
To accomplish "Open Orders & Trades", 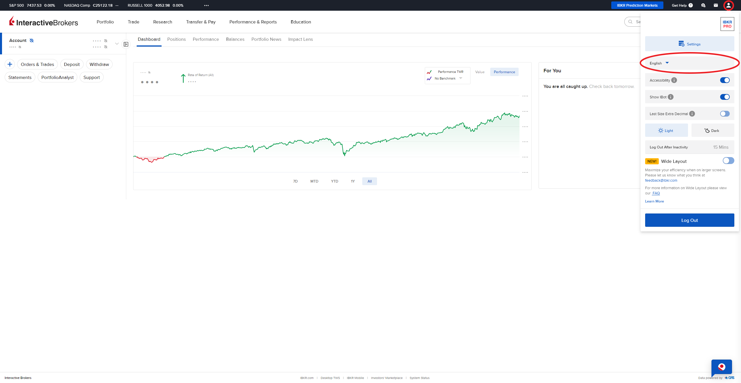I will coord(37,64).
